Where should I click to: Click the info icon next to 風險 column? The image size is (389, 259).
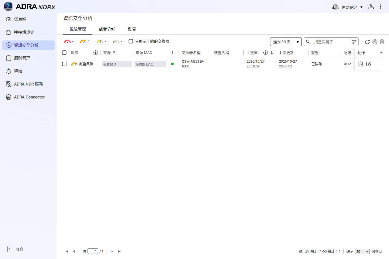point(95,53)
